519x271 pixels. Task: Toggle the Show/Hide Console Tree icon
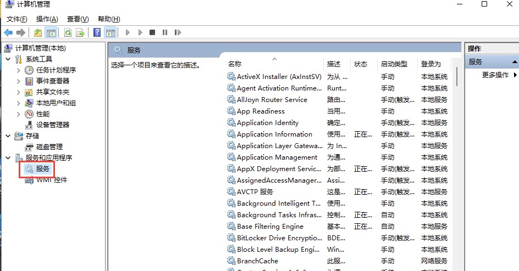[x=51, y=32]
